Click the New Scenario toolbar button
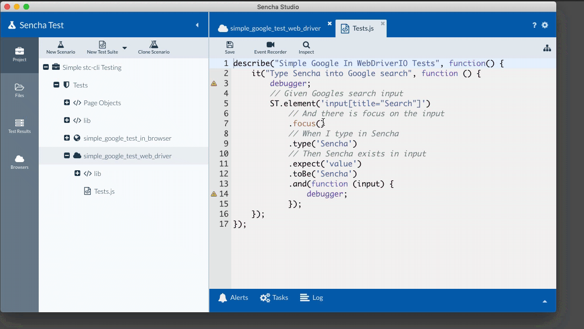This screenshot has width=584, height=329. click(61, 47)
